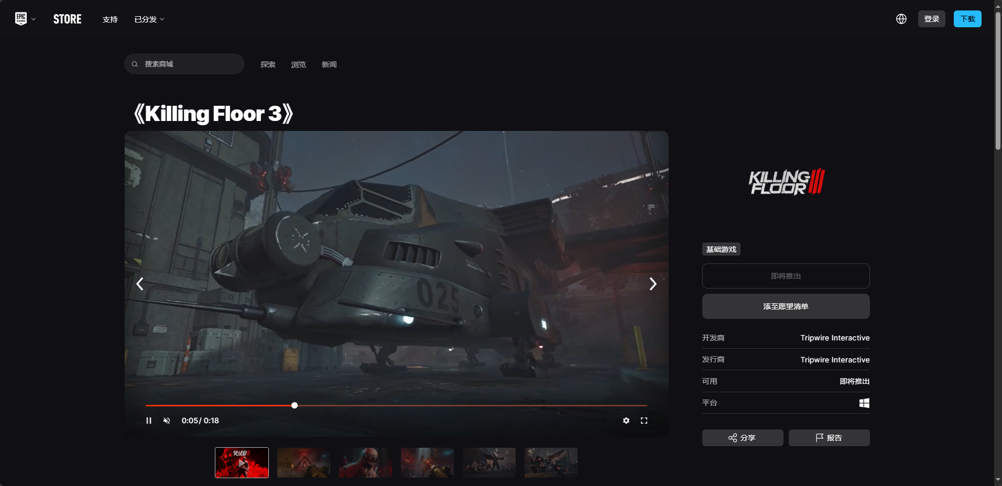The width and height of the screenshot is (1002, 486).
Task: Click the 报告 report button
Action: click(829, 438)
